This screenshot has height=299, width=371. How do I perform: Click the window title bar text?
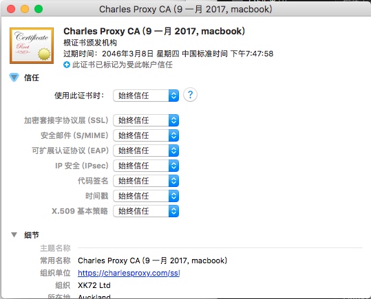pos(186,9)
